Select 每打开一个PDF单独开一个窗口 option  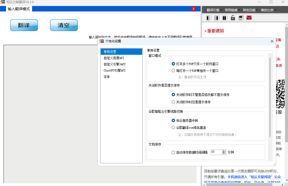click(x=173, y=70)
